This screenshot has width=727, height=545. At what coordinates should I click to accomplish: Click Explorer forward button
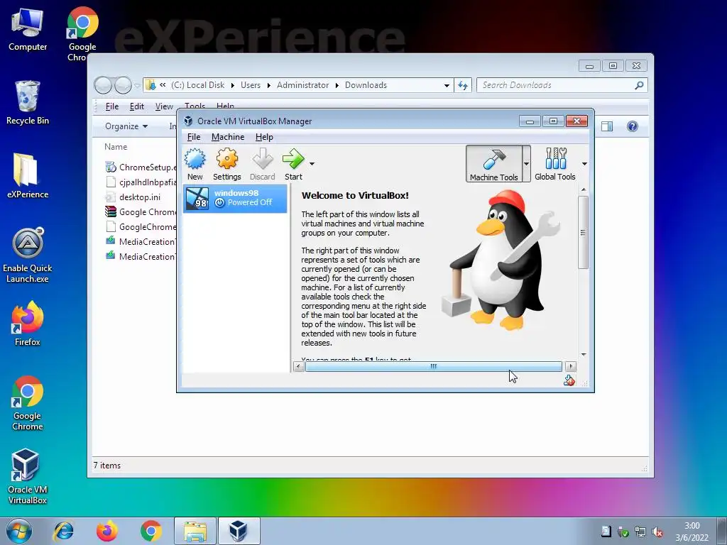pos(123,85)
